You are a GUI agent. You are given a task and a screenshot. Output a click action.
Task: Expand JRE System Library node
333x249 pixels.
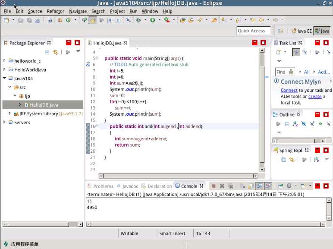[10, 113]
